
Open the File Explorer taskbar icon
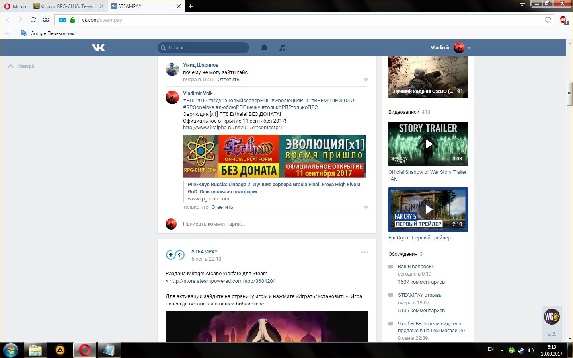pos(35,350)
